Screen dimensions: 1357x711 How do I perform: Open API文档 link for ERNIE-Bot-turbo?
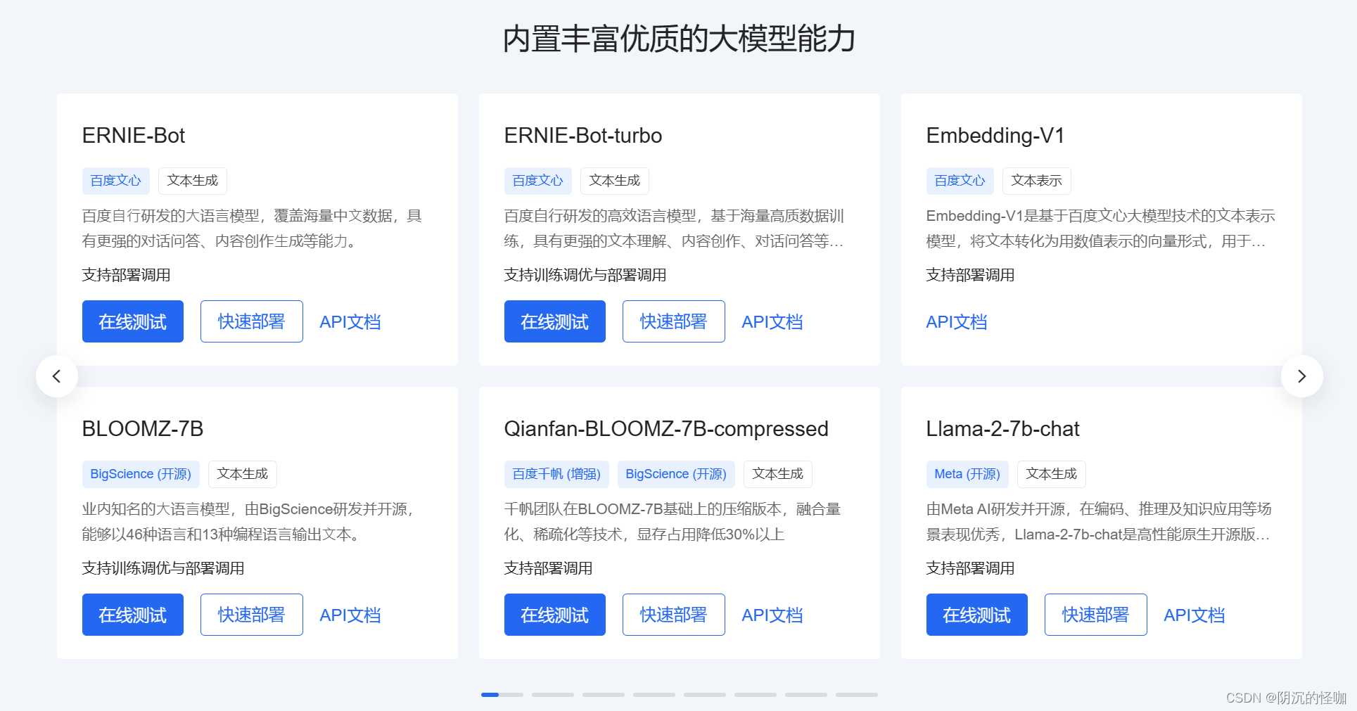[772, 322]
